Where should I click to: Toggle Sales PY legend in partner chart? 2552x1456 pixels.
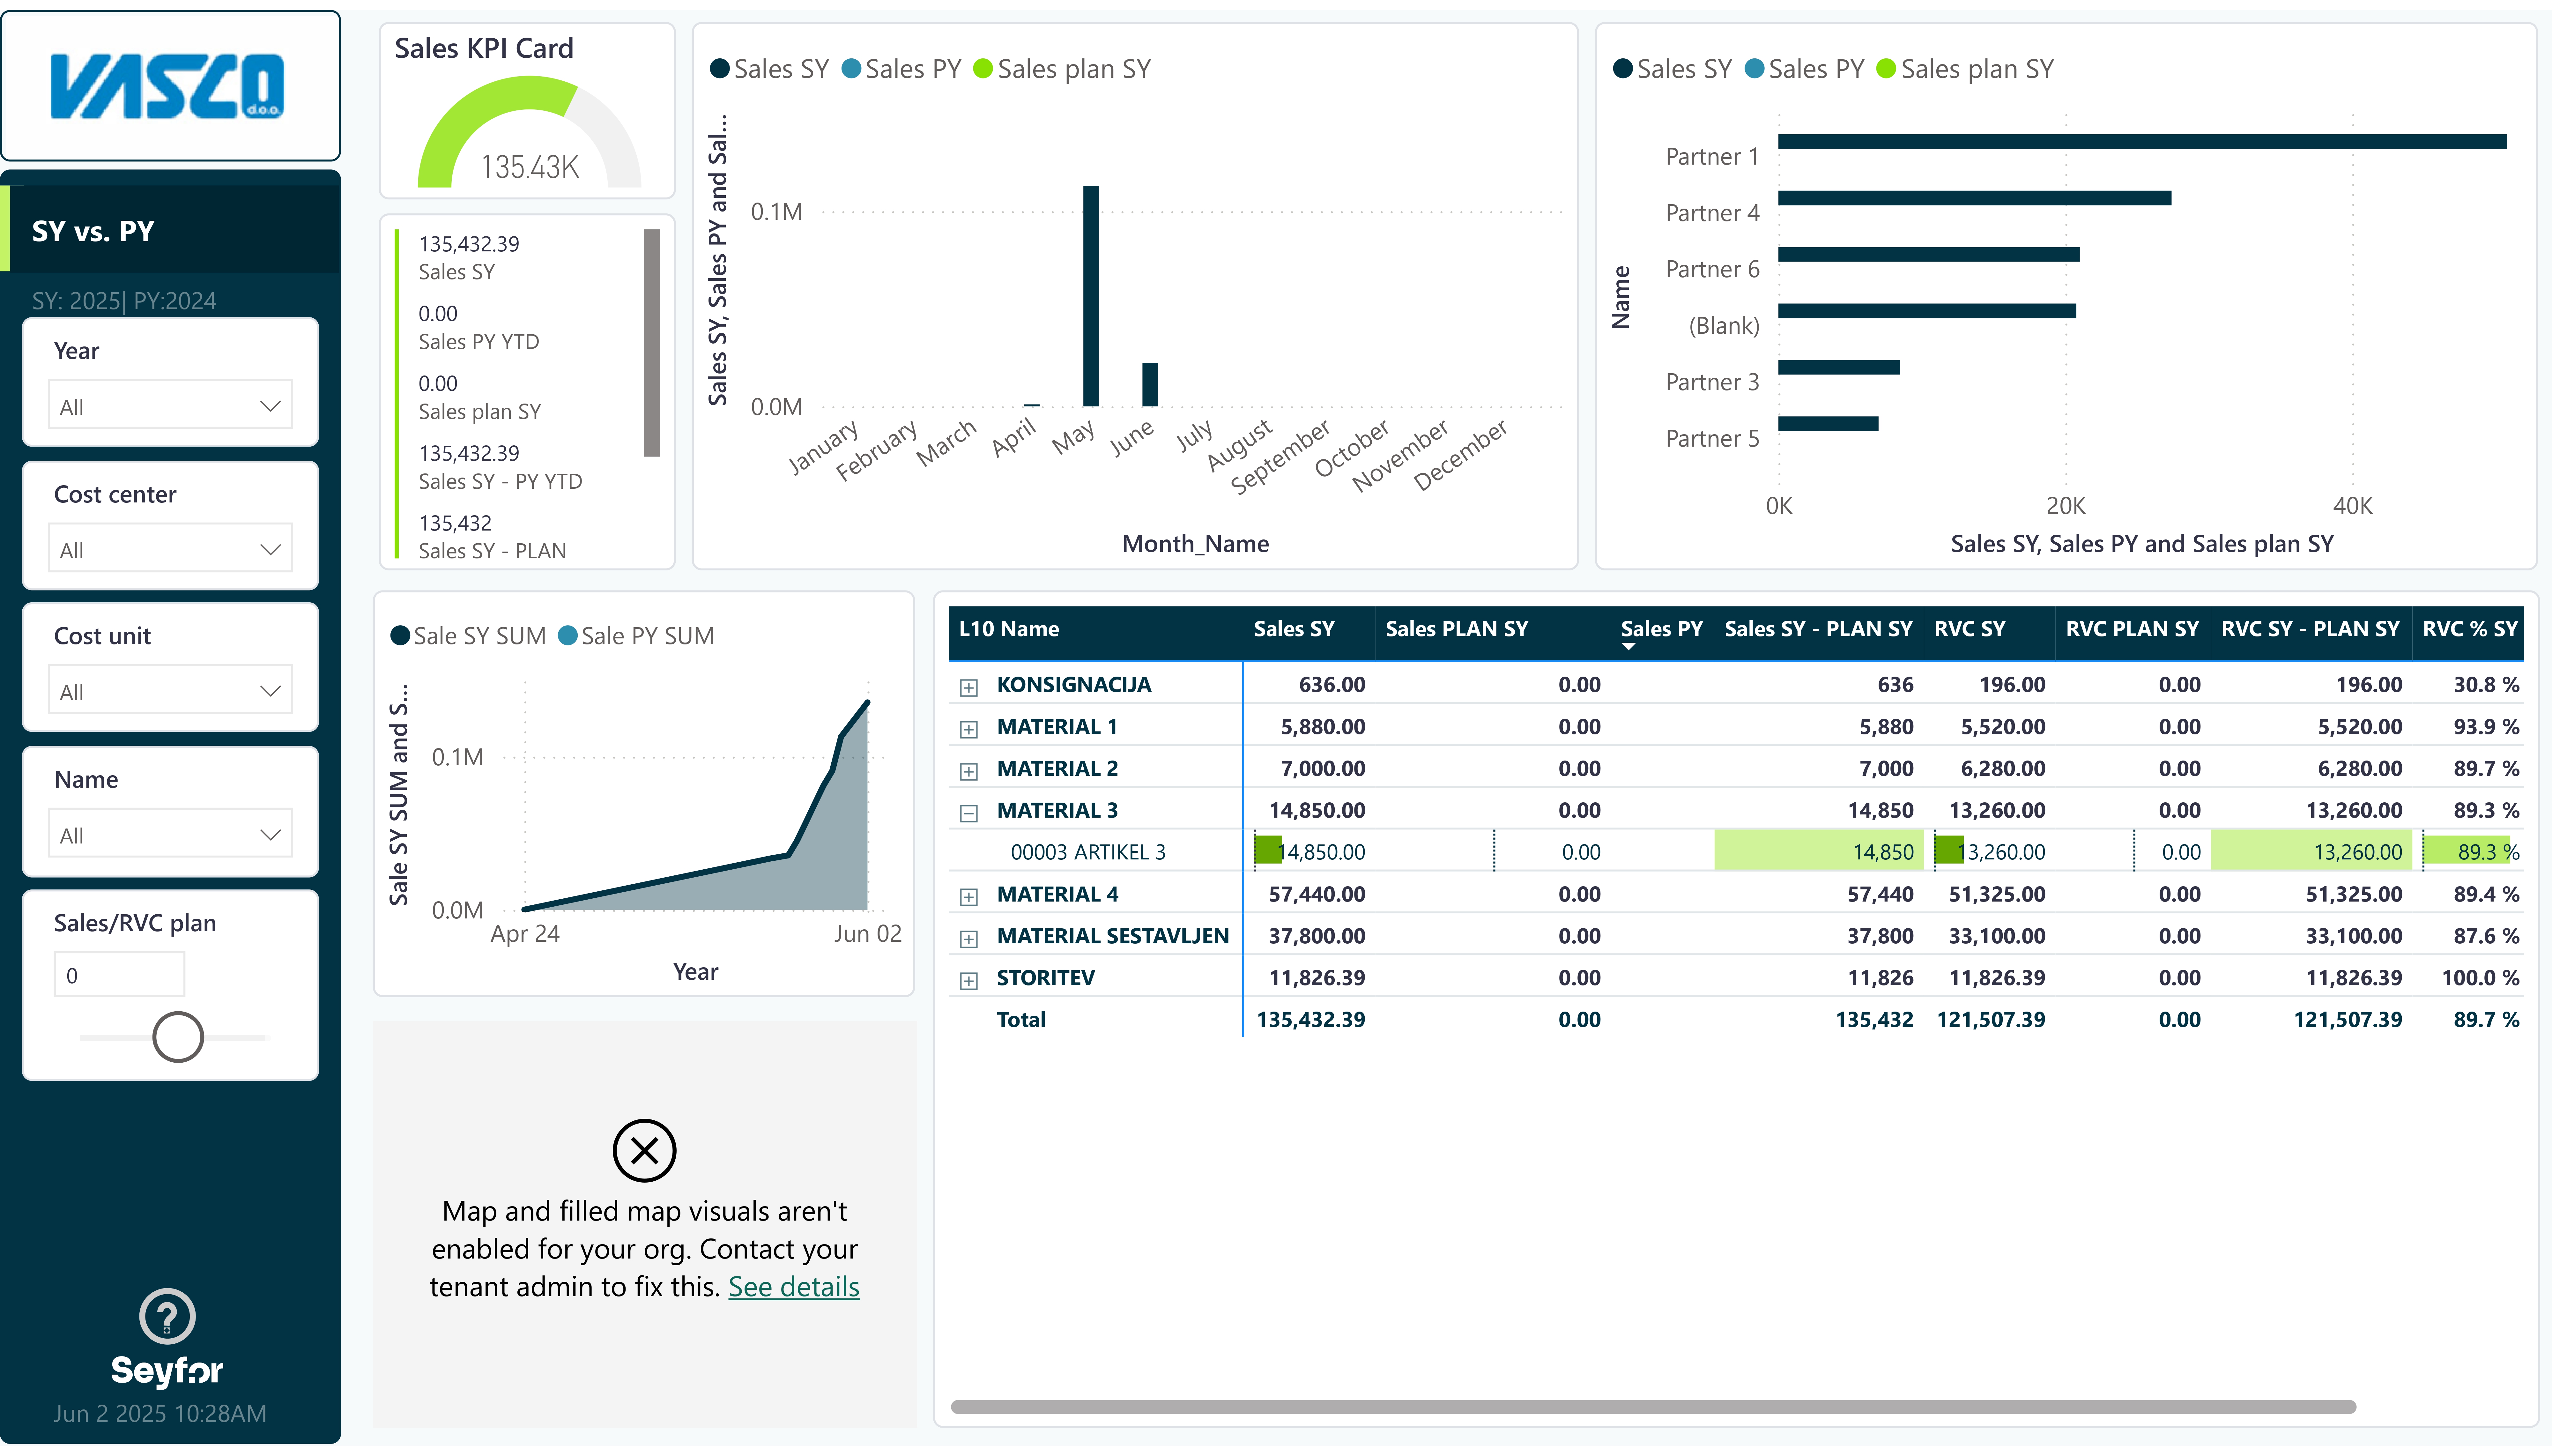[1804, 69]
